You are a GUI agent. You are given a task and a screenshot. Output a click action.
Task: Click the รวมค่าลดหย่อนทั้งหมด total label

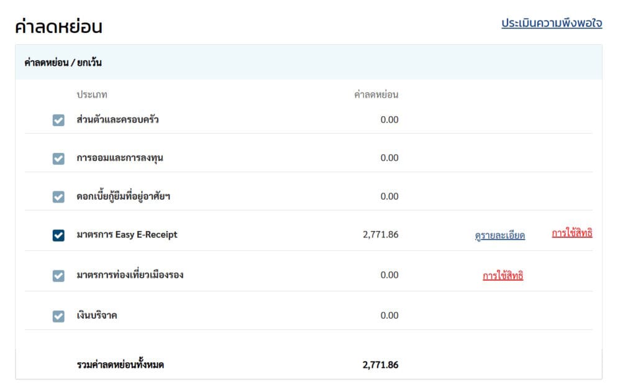click(x=120, y=365)
